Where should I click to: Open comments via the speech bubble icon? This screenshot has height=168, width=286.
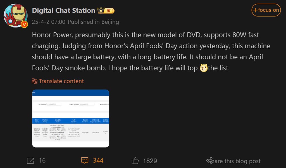85,160
